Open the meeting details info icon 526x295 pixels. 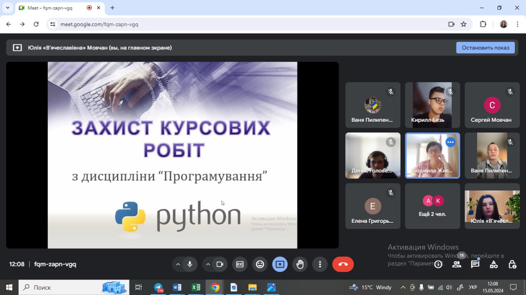click(438, 264)
